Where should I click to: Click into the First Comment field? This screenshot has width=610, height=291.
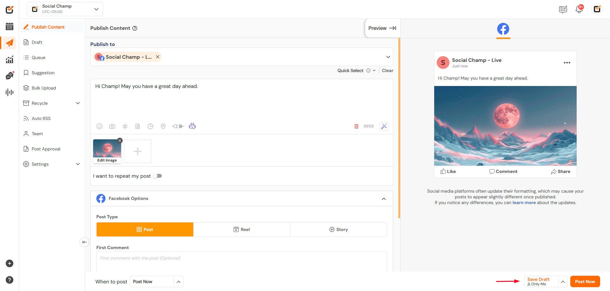click(x=242, y=262)
